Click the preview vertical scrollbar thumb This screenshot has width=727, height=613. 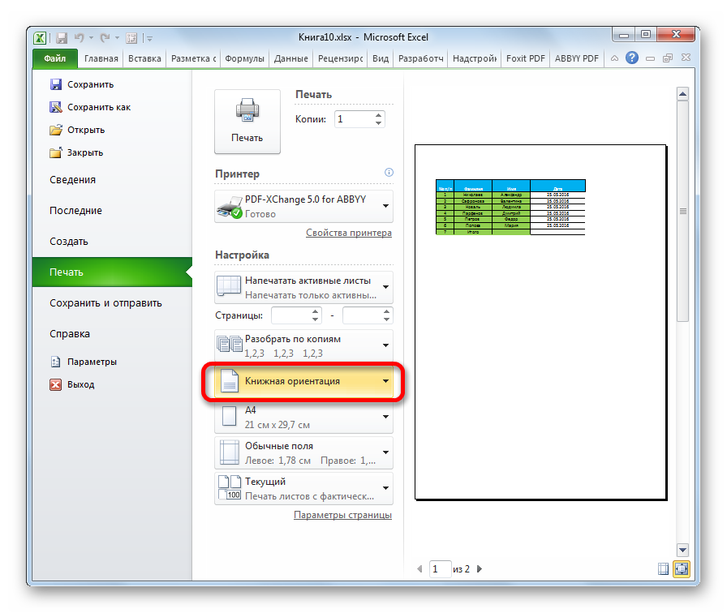[682, 211]
